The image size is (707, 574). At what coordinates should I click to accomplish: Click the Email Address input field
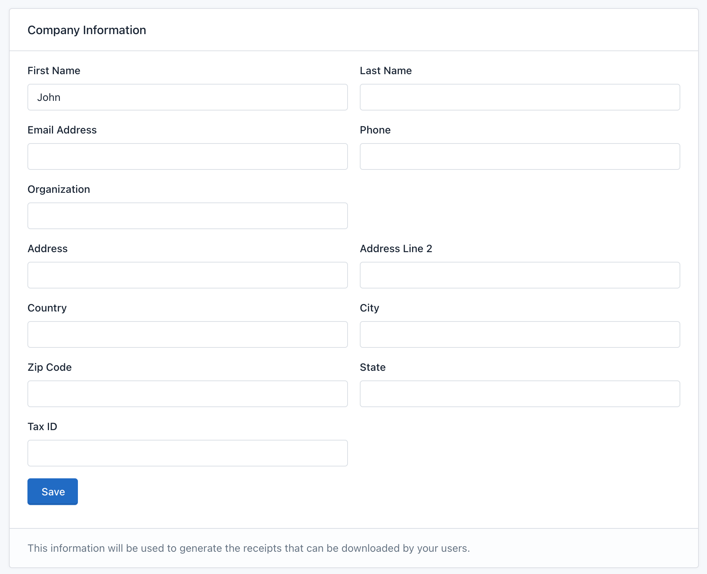[x=187, y=156]
